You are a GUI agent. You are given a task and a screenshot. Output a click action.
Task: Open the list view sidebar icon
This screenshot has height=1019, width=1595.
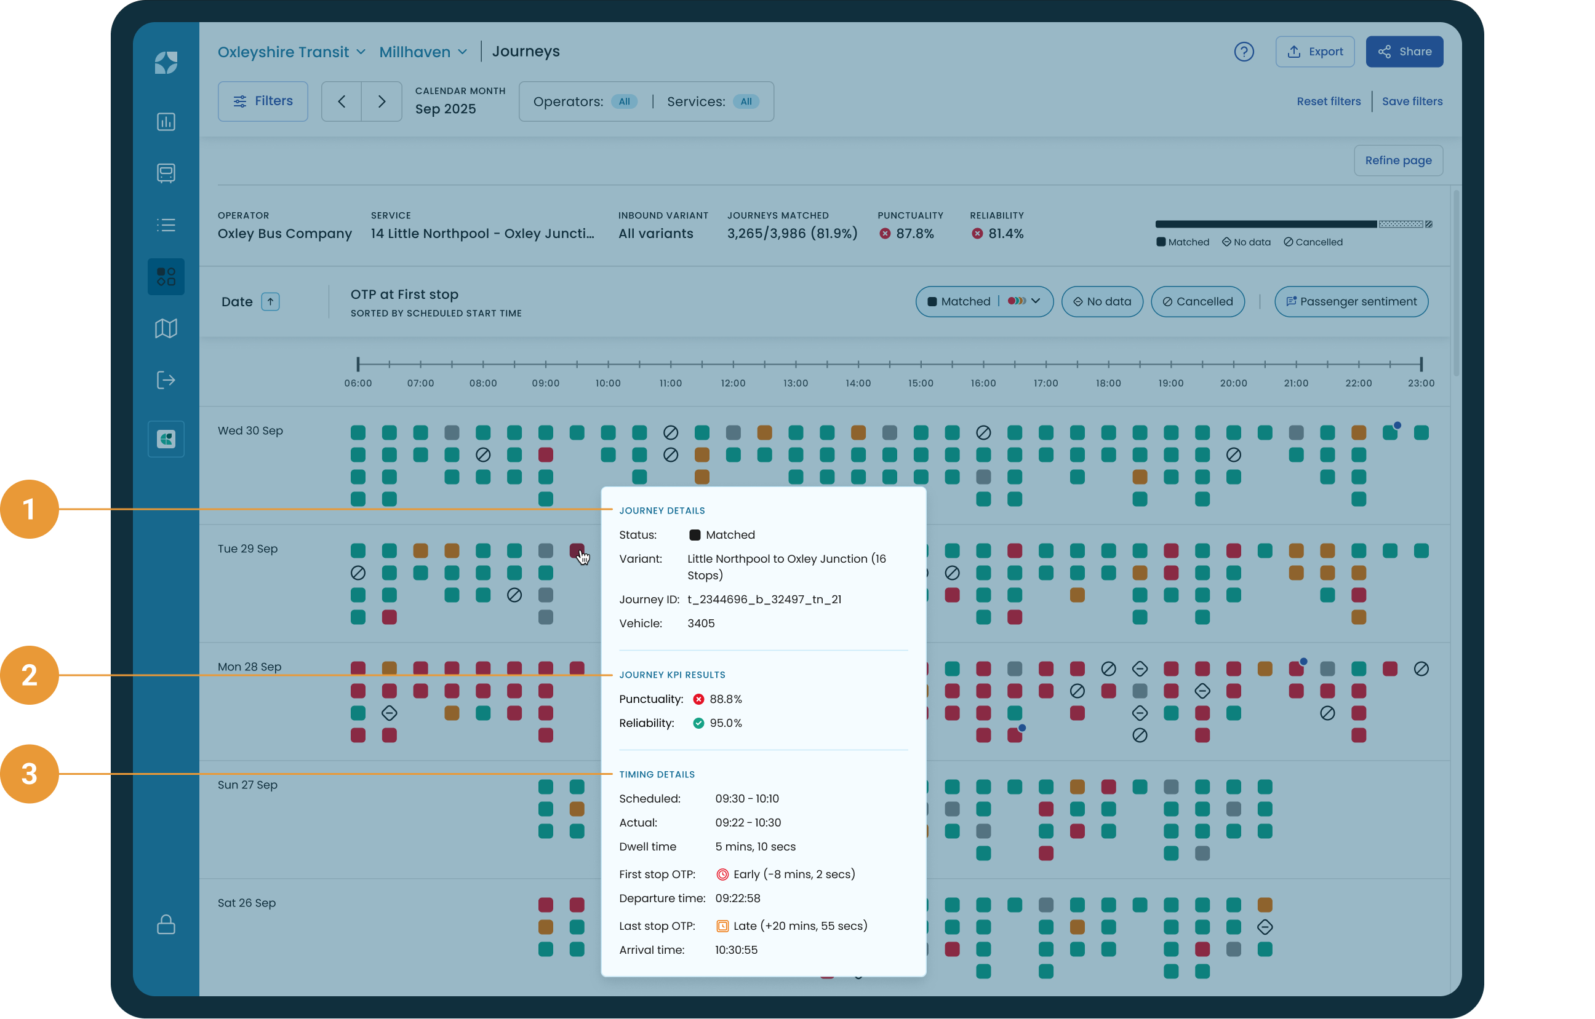tap(166, 225)
